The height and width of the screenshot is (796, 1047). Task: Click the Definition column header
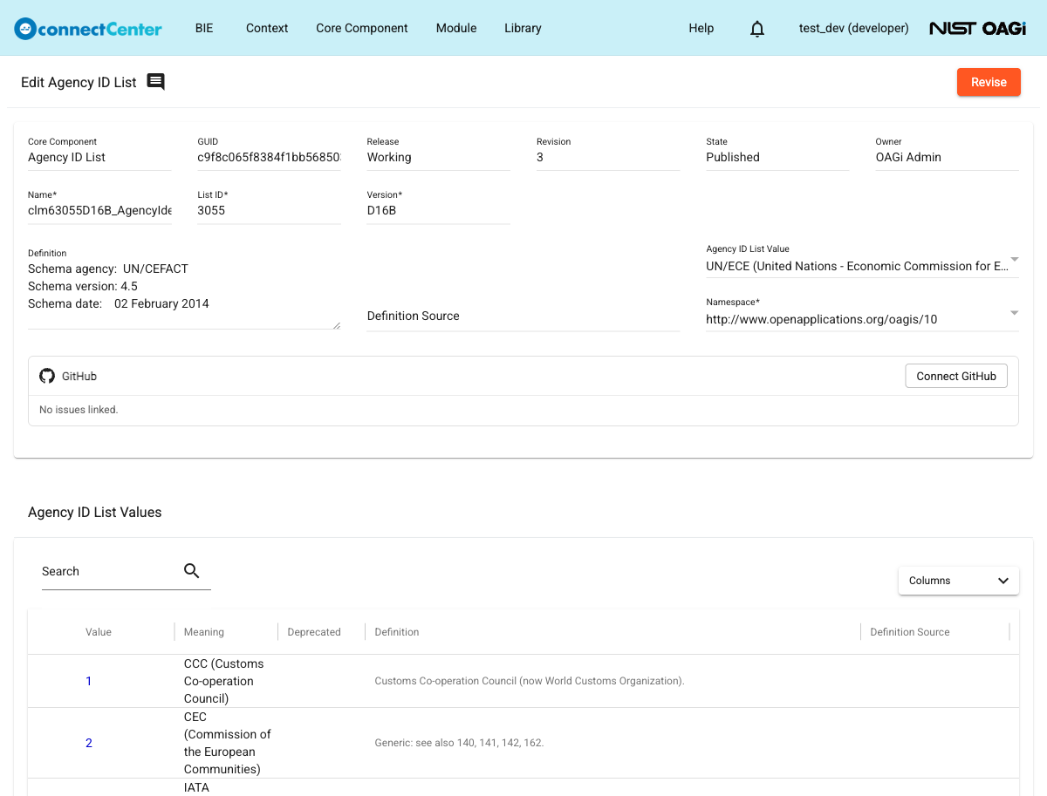[397, 632]
